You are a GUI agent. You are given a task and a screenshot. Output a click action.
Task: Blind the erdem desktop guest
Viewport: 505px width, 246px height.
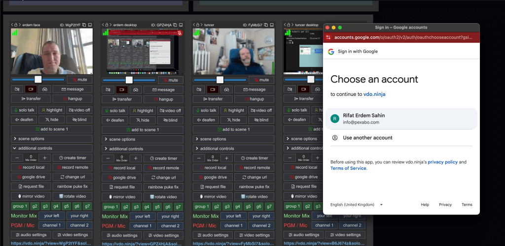(x=170, y=120)
